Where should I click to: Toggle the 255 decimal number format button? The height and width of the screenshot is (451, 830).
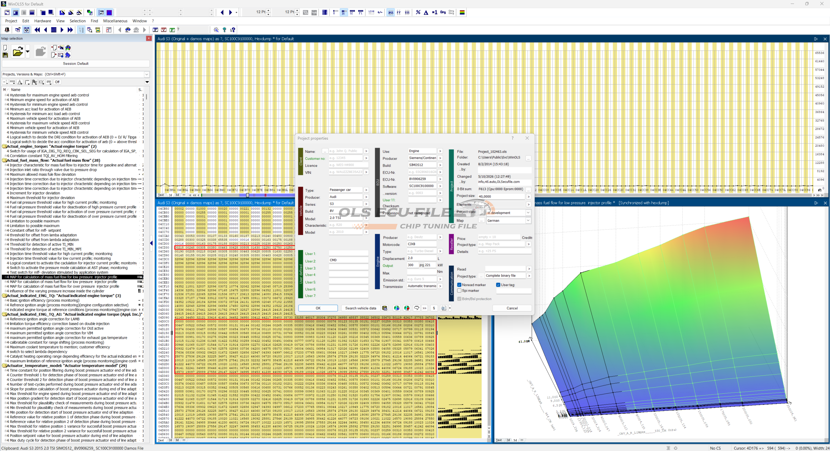391,12
